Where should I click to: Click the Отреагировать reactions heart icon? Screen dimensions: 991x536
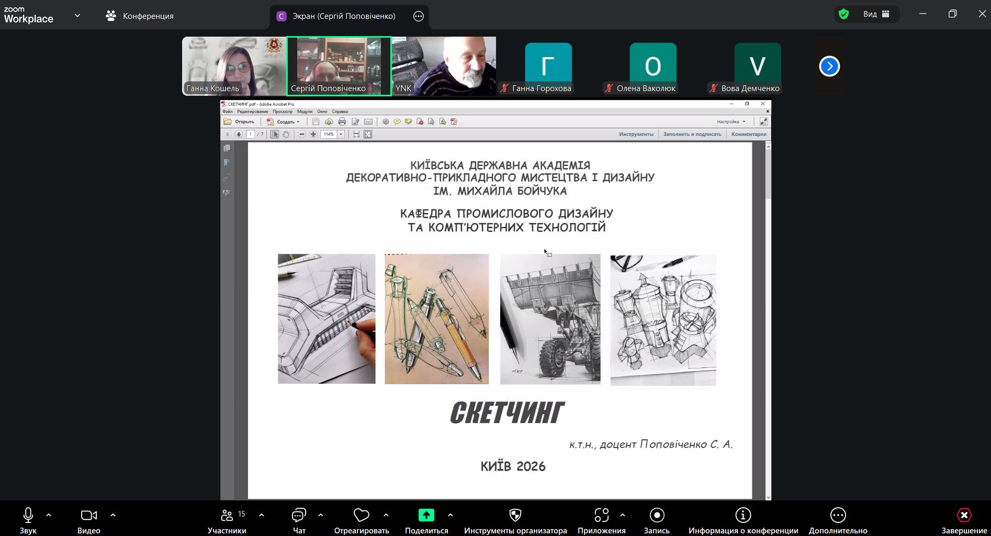[361, 516]
